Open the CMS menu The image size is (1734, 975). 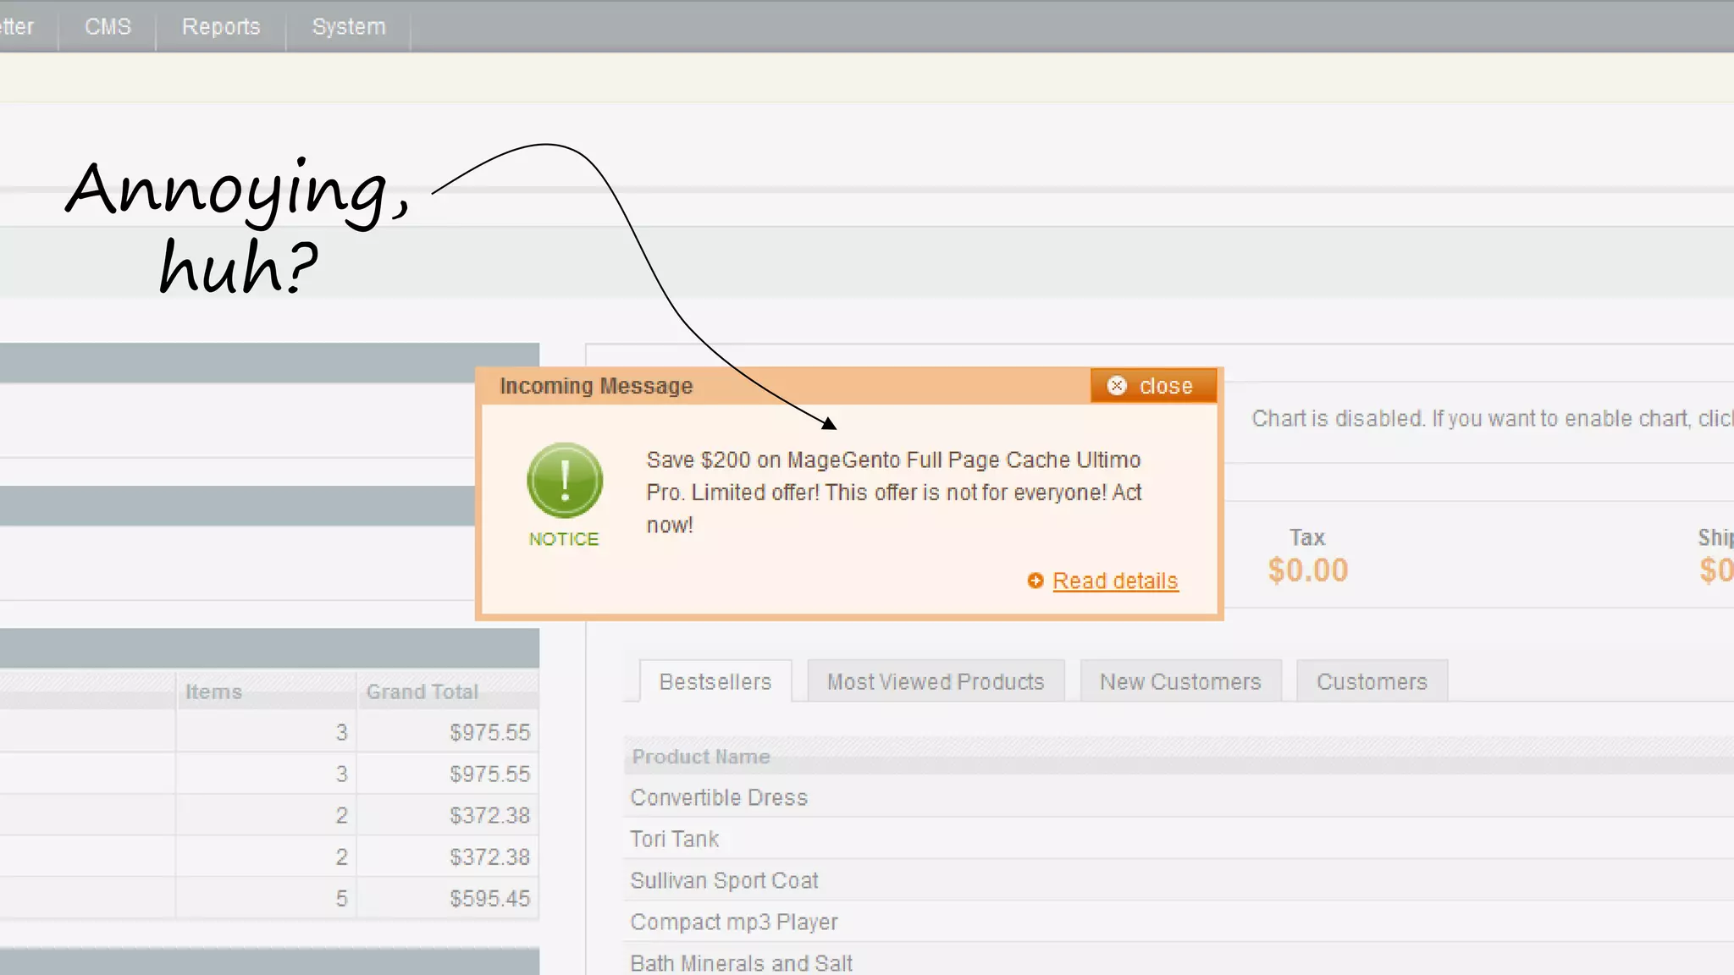click(108, 26)
